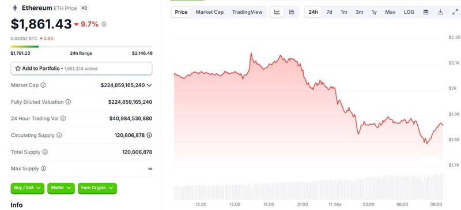View Fully Diluted Valuation info icon
This screenshot has width=461, height=210.
[x=68, y=102]
